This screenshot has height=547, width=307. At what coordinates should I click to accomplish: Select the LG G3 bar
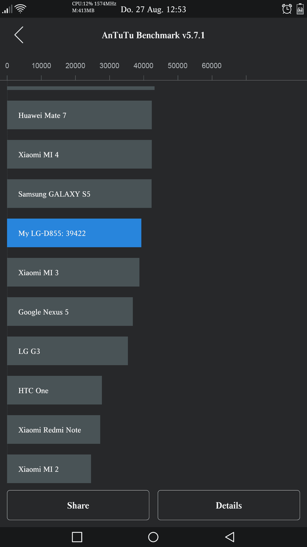coord(68,351)
